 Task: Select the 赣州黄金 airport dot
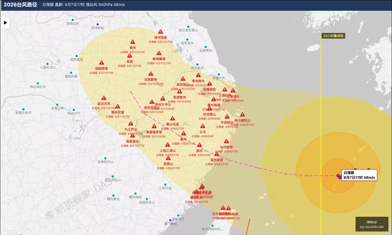(x=113, y=195)
